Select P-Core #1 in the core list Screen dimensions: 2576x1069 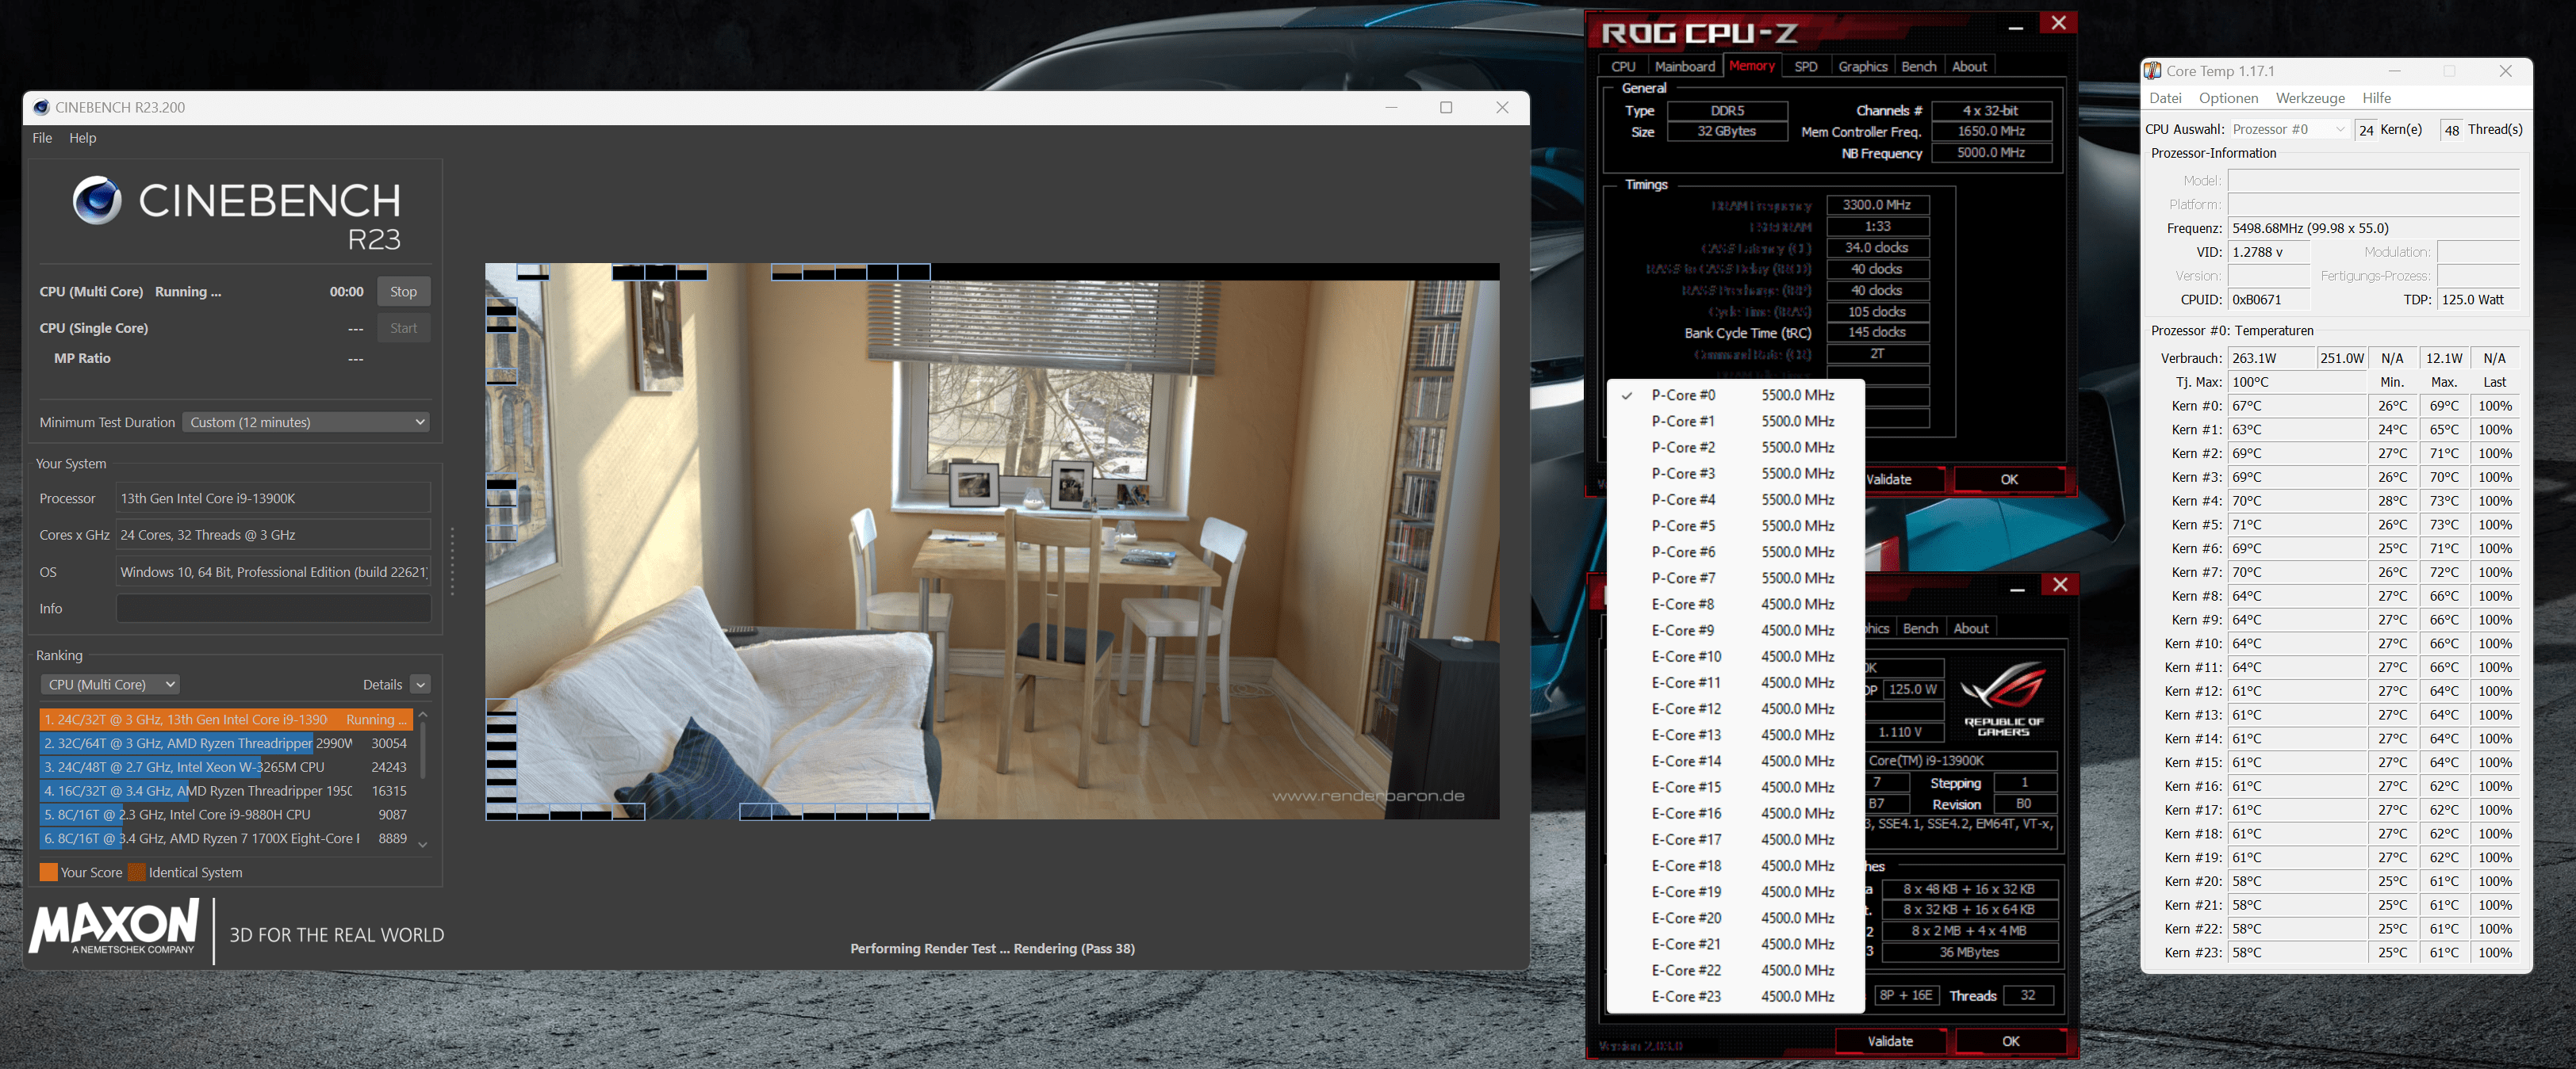click(x=1736, y=421)
